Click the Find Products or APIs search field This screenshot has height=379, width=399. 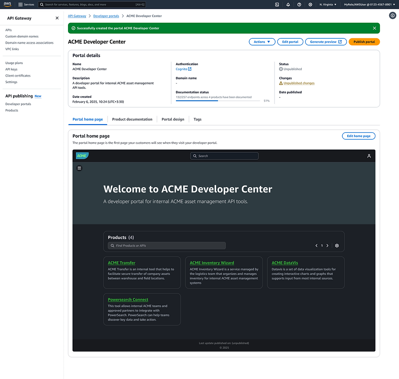pos(167,245)
